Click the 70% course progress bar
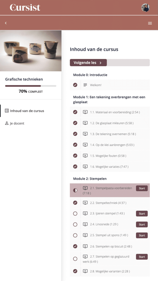Screen dimensions: 158x281 pyautogui.click(x=30, y=86)
